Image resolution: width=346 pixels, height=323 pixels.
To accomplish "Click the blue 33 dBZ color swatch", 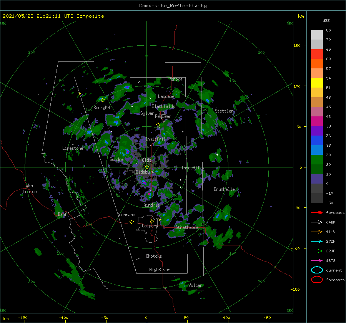I will coord(317,141).
